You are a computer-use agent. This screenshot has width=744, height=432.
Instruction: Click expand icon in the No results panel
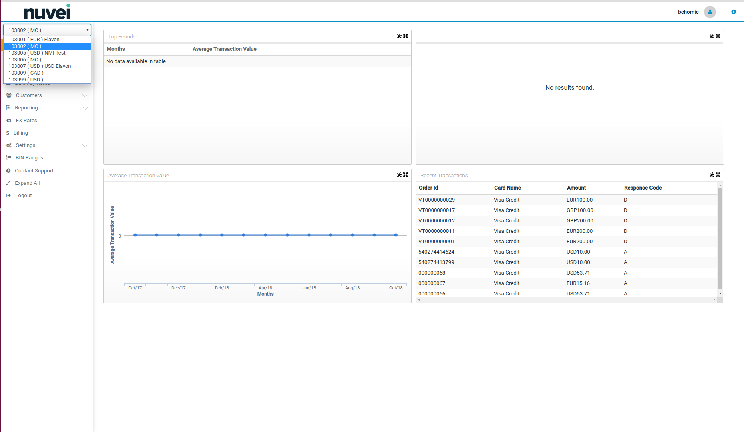tap(718, 36)
